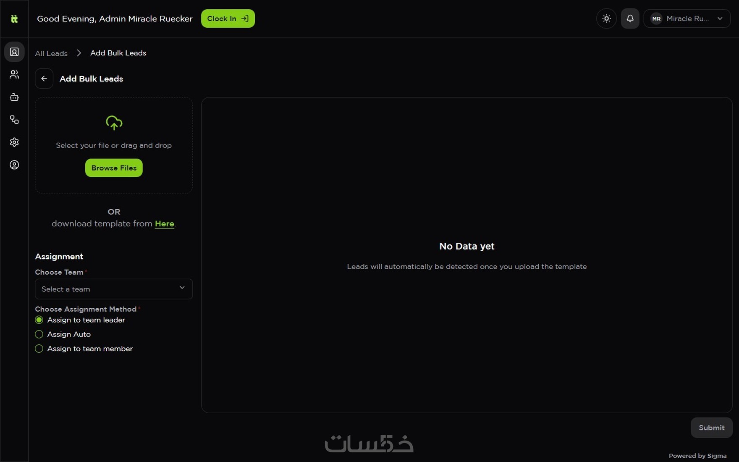Click the Clock In button

[228, 18]
